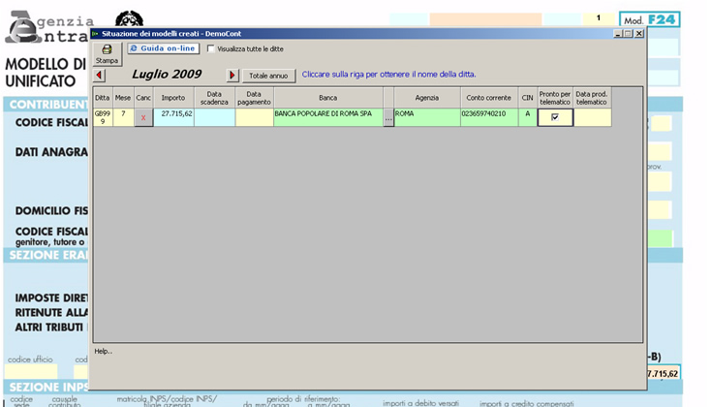Select the GB999 ditta row cell
Screen dimensions: 712x407
[x=102, y=117]
